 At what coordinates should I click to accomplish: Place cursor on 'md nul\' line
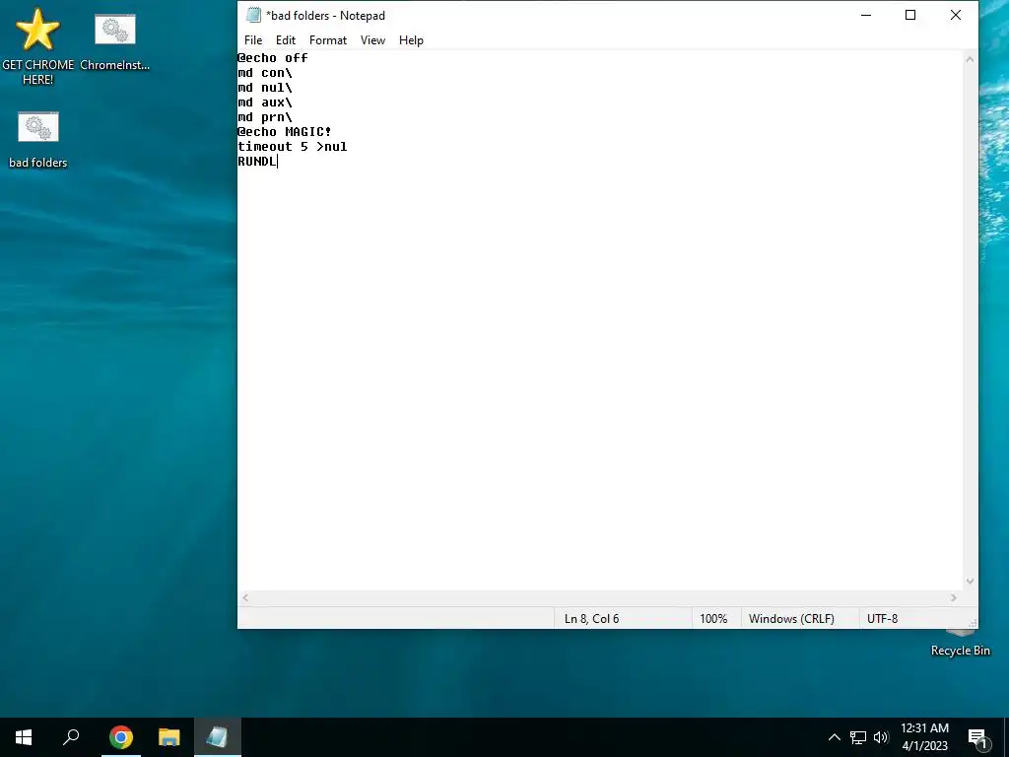(x=265, y=88)
